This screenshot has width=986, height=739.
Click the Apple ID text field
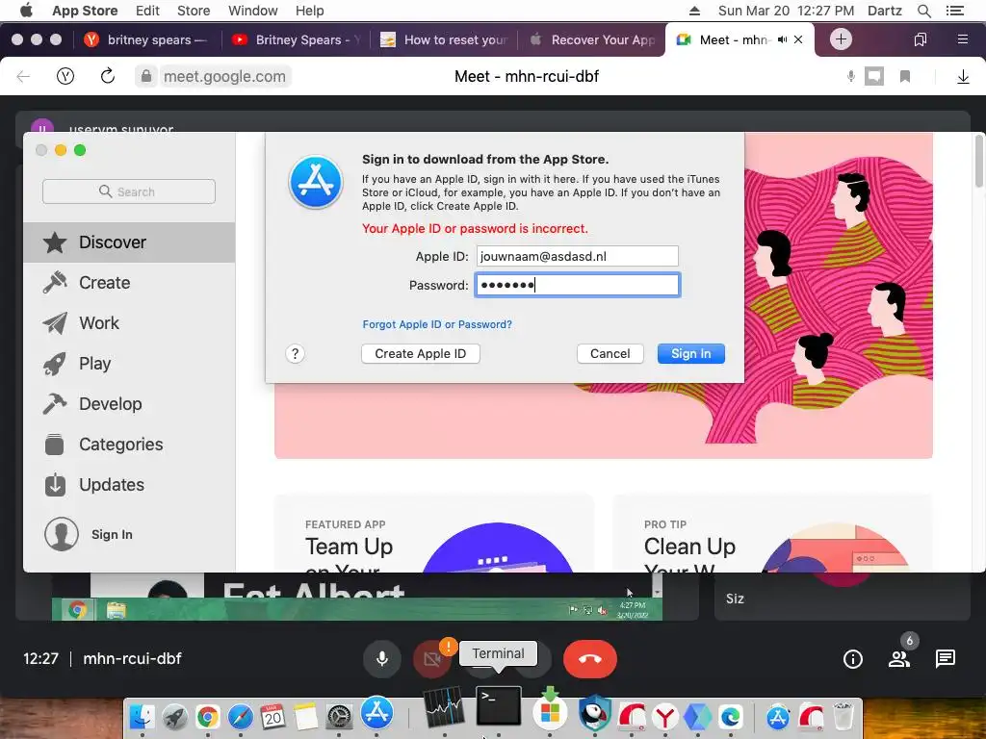coord(578,256)
